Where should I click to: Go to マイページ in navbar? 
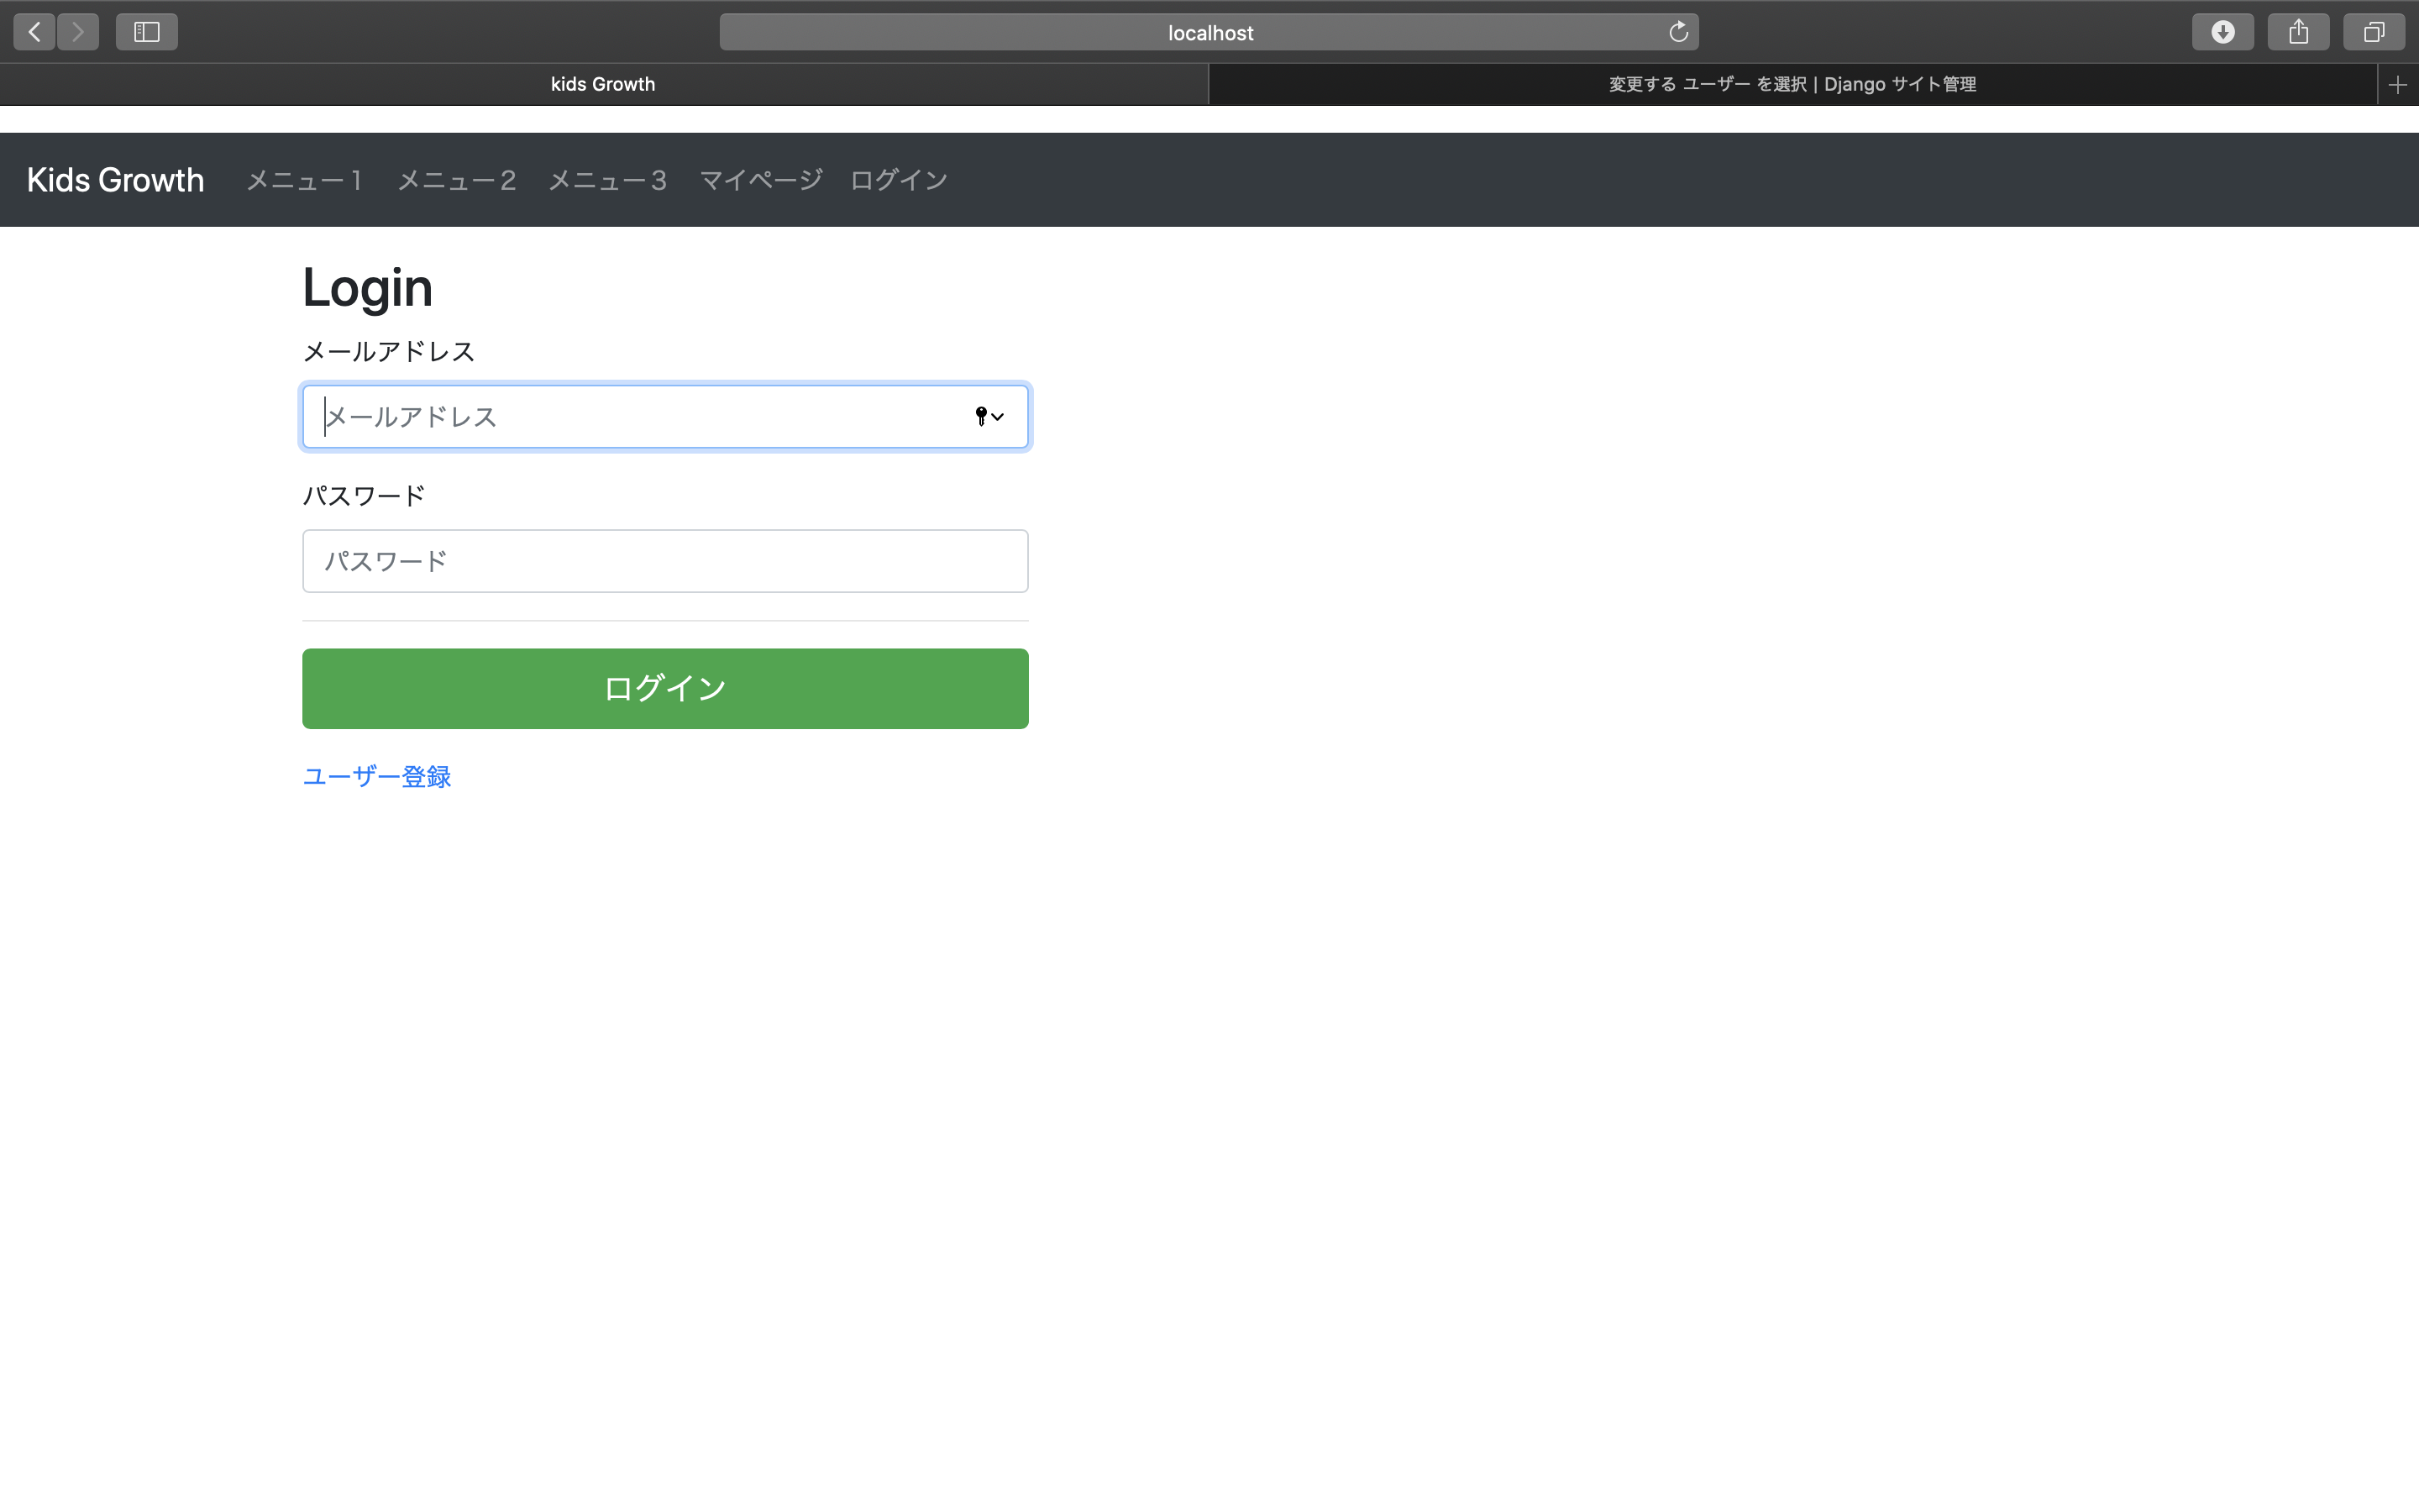(x=761, y=180)
